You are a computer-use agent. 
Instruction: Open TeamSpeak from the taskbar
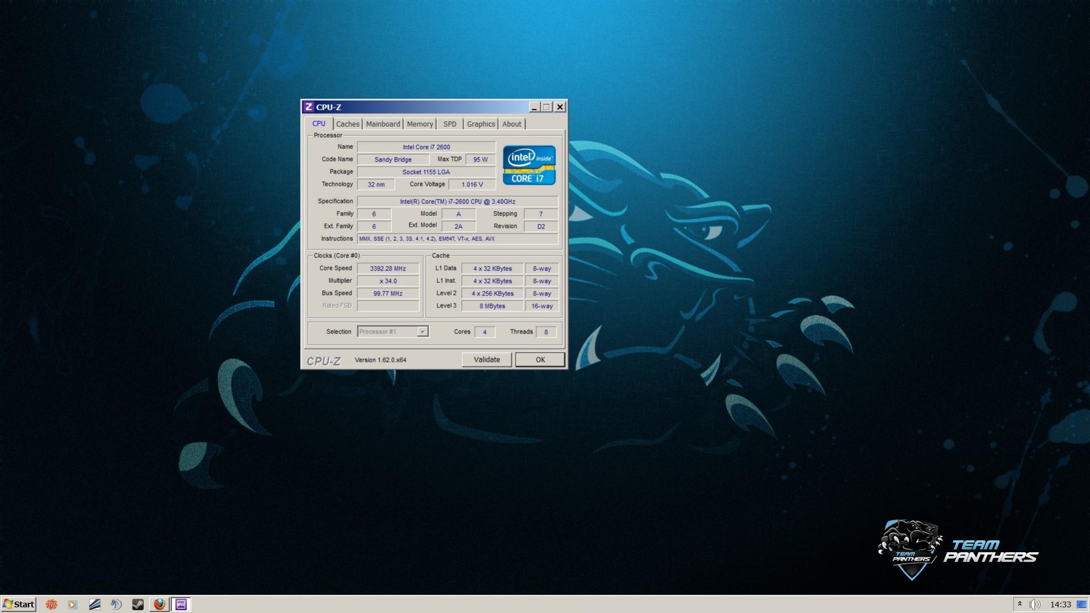pyautogui.click(x=116, y=604)
